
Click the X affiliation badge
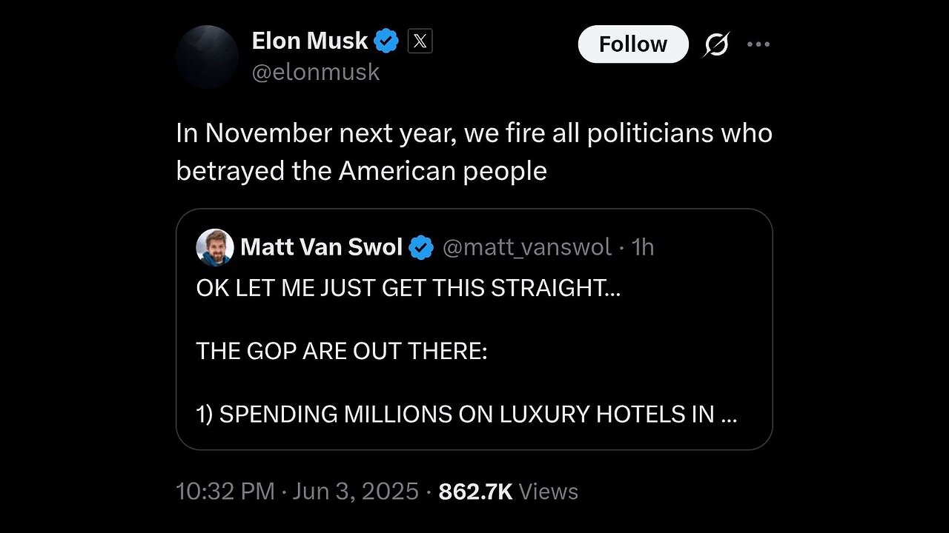(420, 41)
